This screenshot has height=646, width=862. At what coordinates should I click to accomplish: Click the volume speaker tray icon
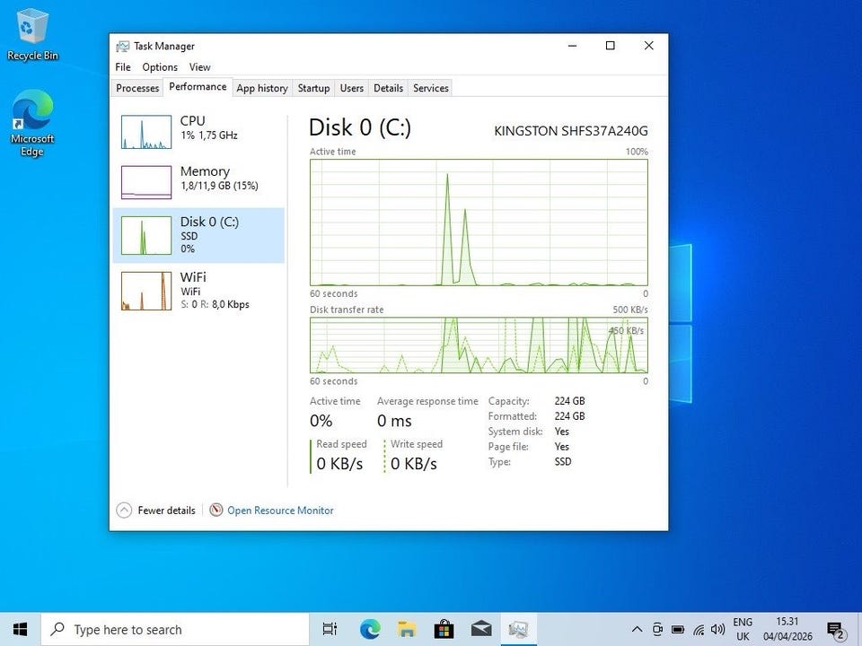(717, 630)
